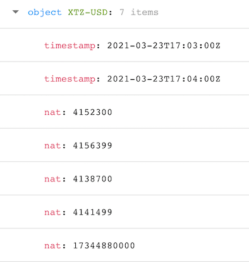249x262 pixels.
Task: Click the blue 'object' type label
Action: click(45, 12)
